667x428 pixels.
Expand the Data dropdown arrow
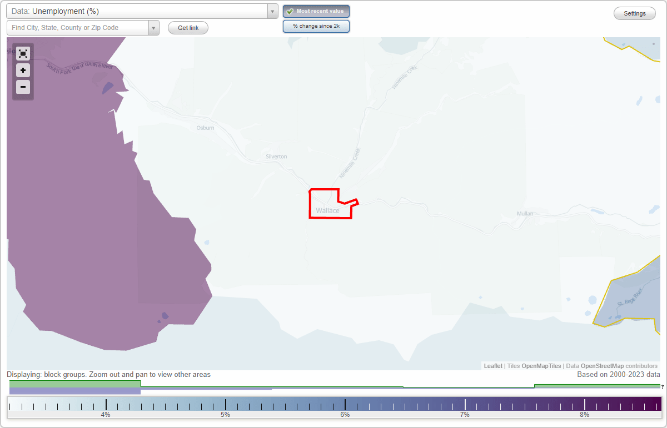click(272, 11)
